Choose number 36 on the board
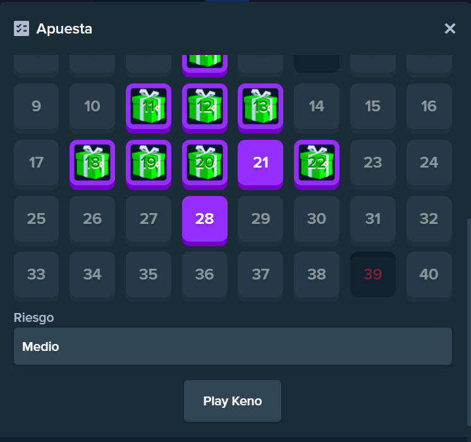Image resolution: width=471 pixels, height=442 pixels. [205, 275]
